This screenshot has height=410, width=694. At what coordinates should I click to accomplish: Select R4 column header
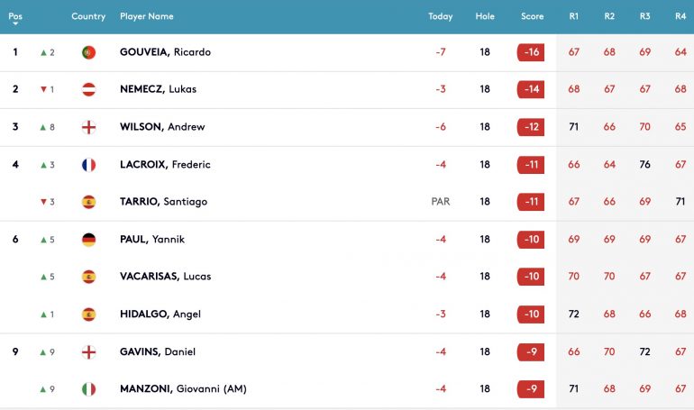pos(680,16)
